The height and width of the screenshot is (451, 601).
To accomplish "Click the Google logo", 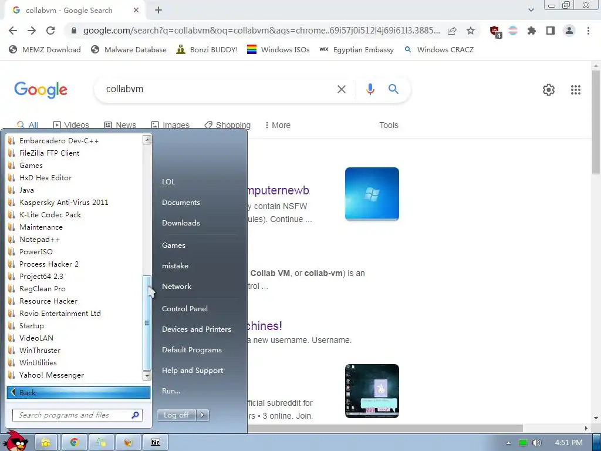I will [40, 90].
